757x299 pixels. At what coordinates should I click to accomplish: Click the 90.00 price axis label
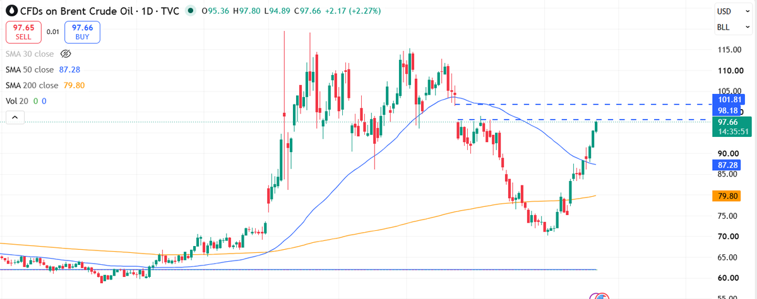[x=729, y=153]
